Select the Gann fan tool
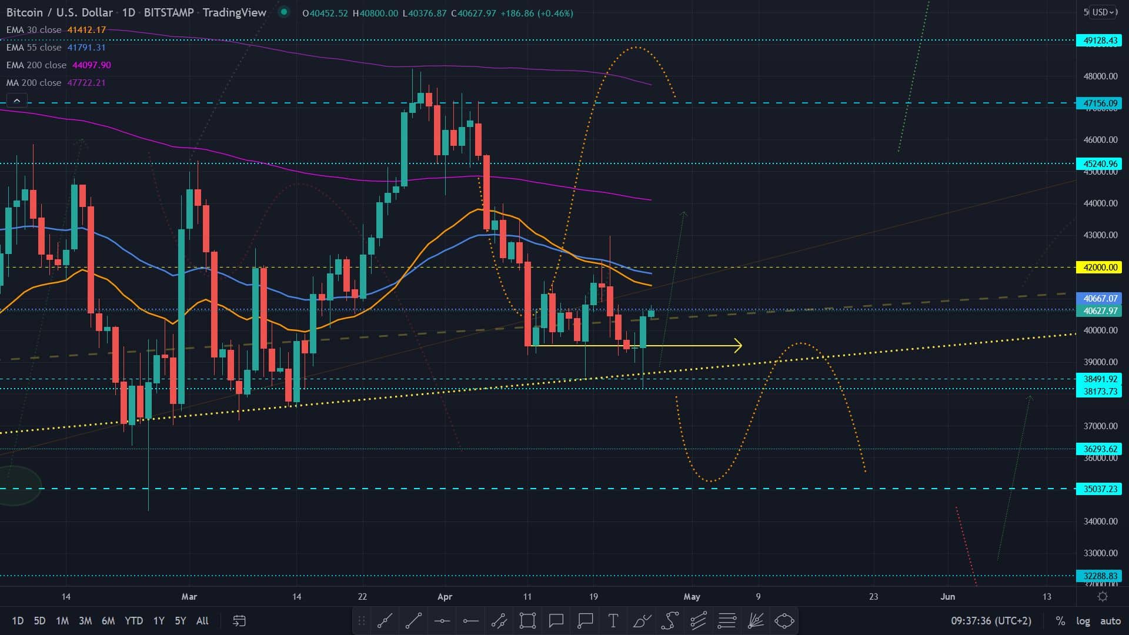 point(756,620)
